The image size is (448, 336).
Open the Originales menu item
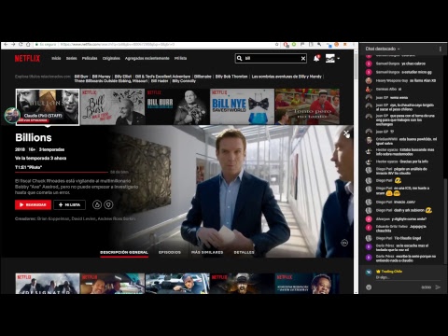tap(111, 58)
